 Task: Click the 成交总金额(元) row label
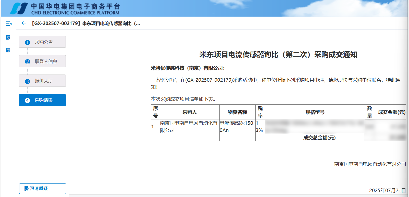point(319,138)
